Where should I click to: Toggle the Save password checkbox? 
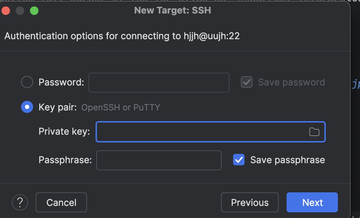[247, 82]
